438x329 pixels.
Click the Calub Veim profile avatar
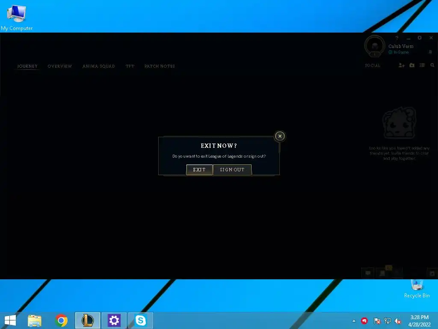[375, 46]
